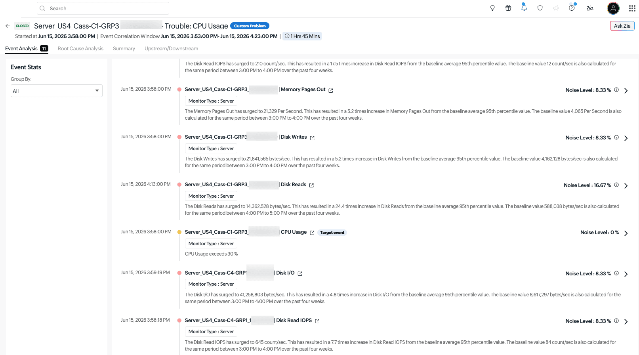Click the megaphone announcements icon
Viewport: 639px width, 355px height.
pos(556,8)
